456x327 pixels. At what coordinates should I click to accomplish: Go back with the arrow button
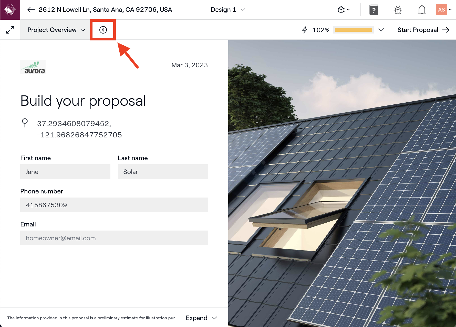click(x=31, y=9)
